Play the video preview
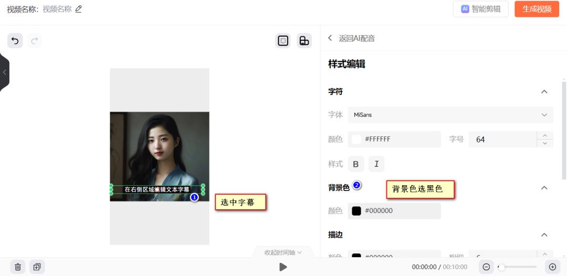The image size is (567, 276). (x=283, y=267)
